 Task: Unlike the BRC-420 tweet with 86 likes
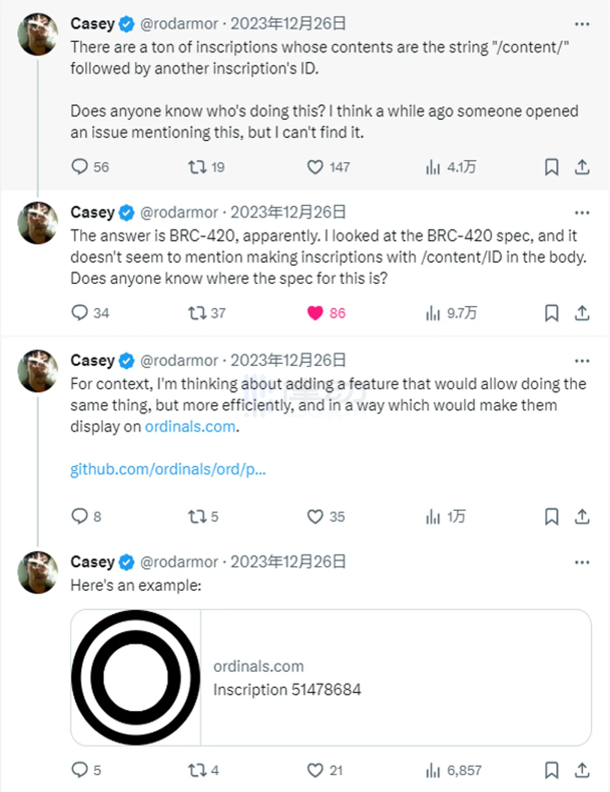[x=315, y=313]
